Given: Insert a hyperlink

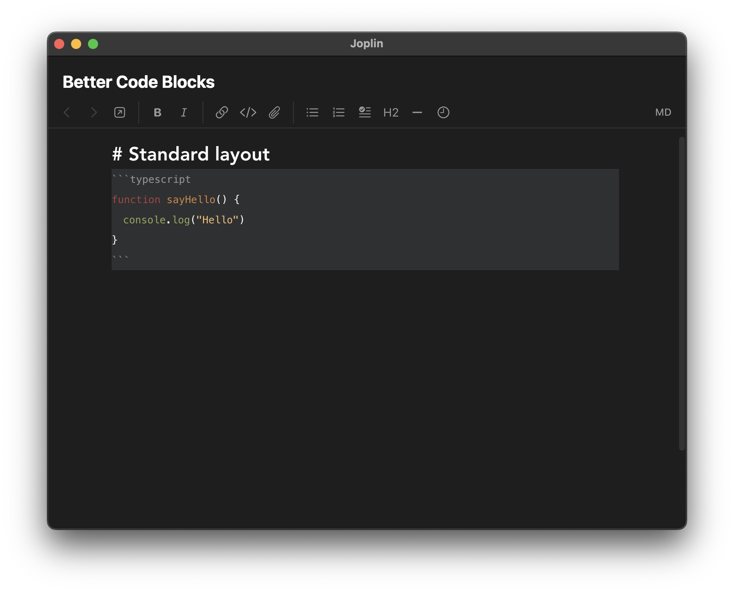Looking at the screenshot, I should 222,112.
